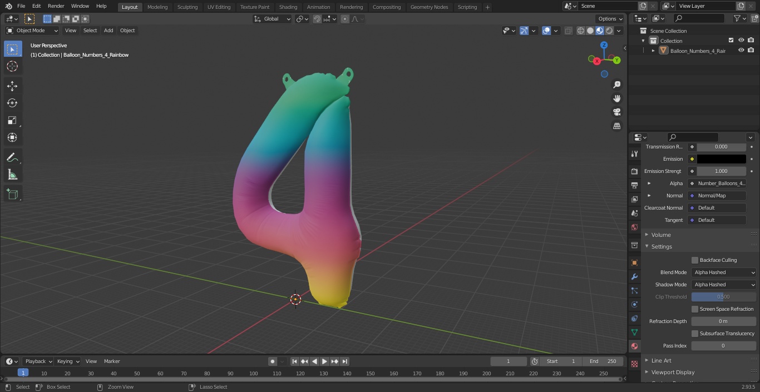Screen dimensions: 760x392
Task: Open the Modifier properties wrench tab
Action: (x=634, y=276)
